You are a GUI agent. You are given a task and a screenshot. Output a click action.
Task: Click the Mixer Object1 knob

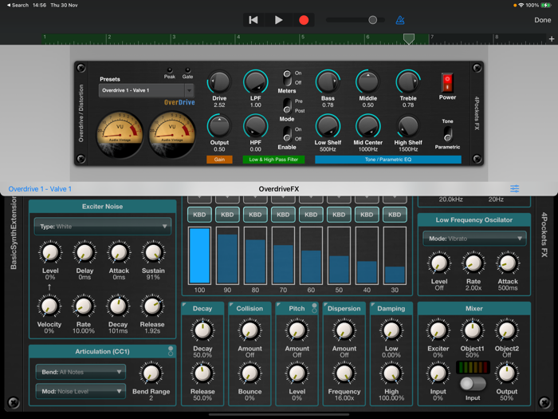[x=472, y=330]
